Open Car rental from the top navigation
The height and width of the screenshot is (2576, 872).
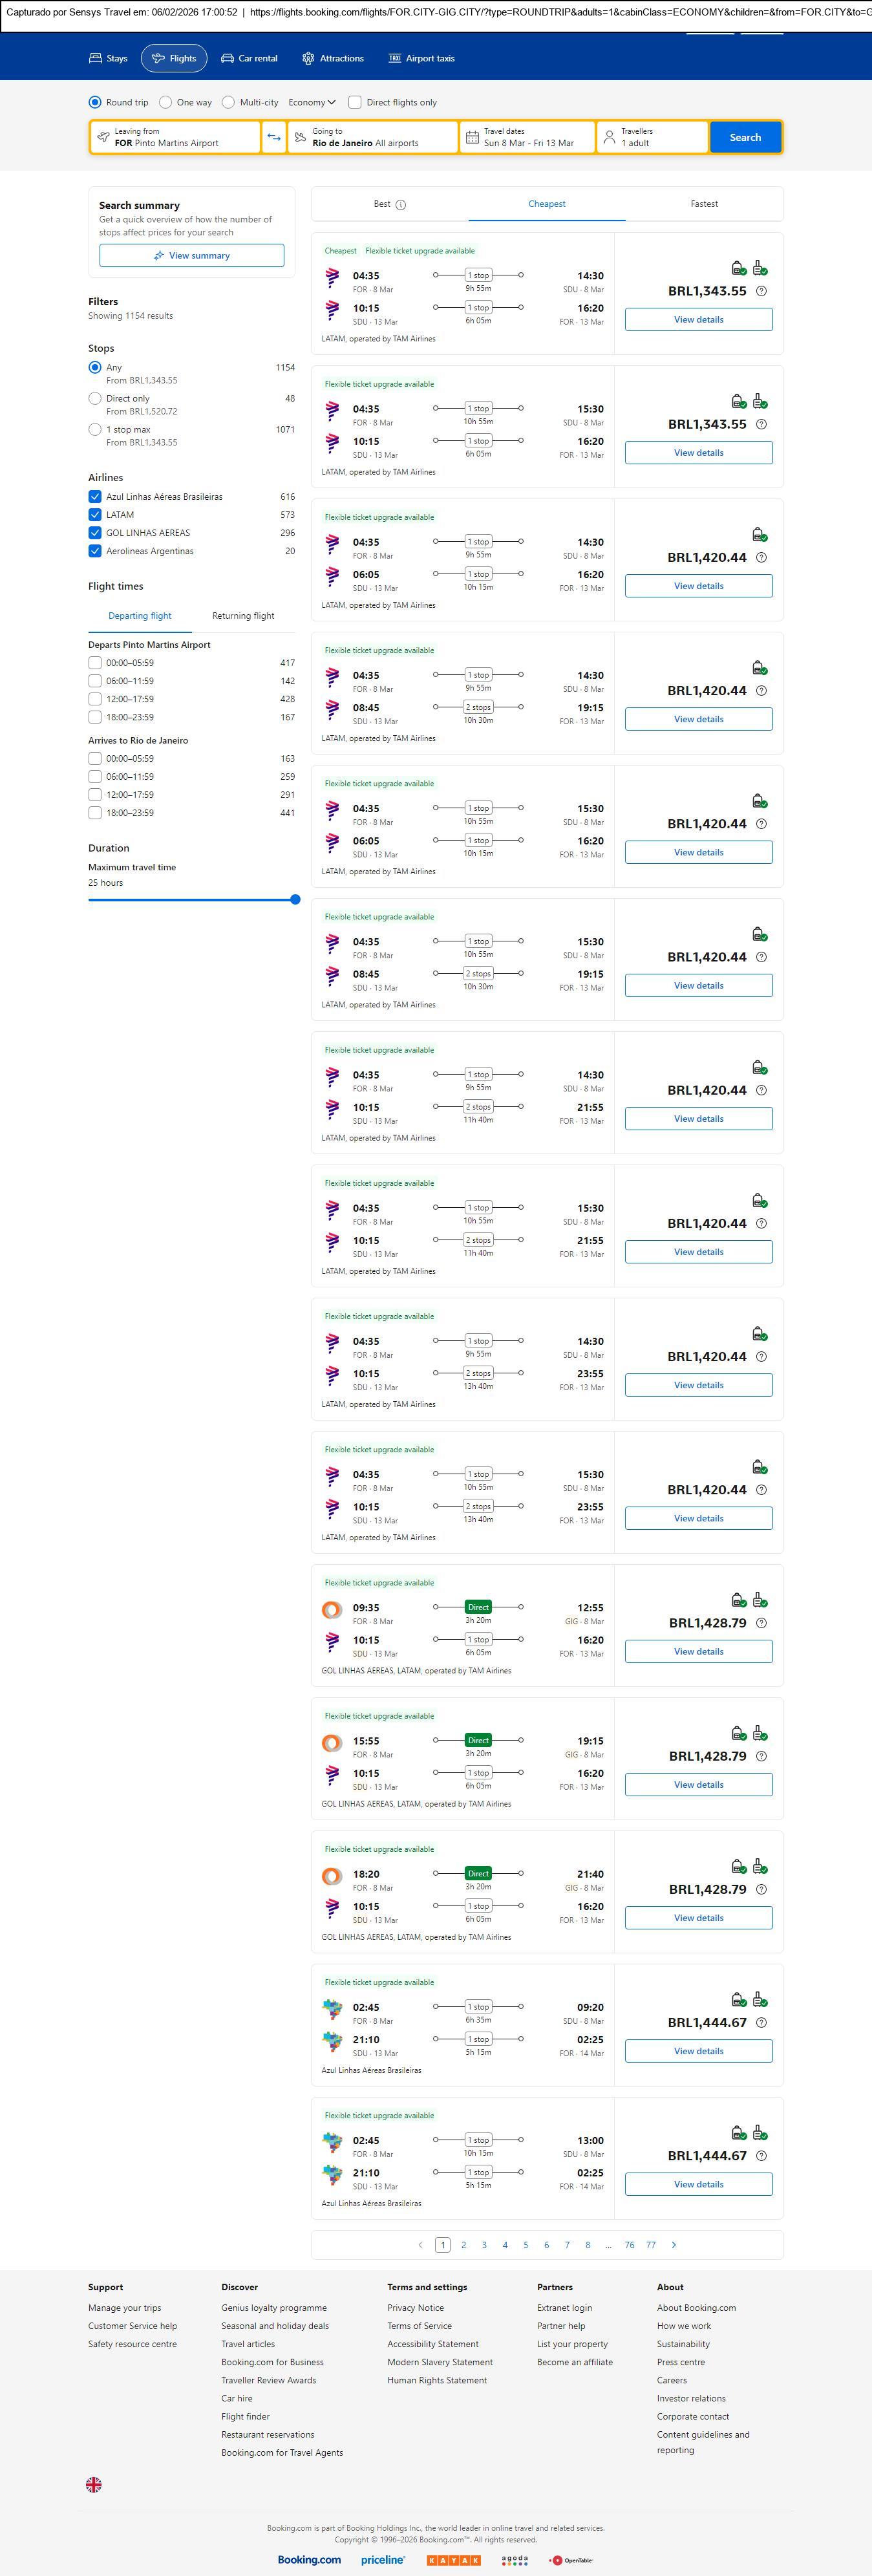249,59
